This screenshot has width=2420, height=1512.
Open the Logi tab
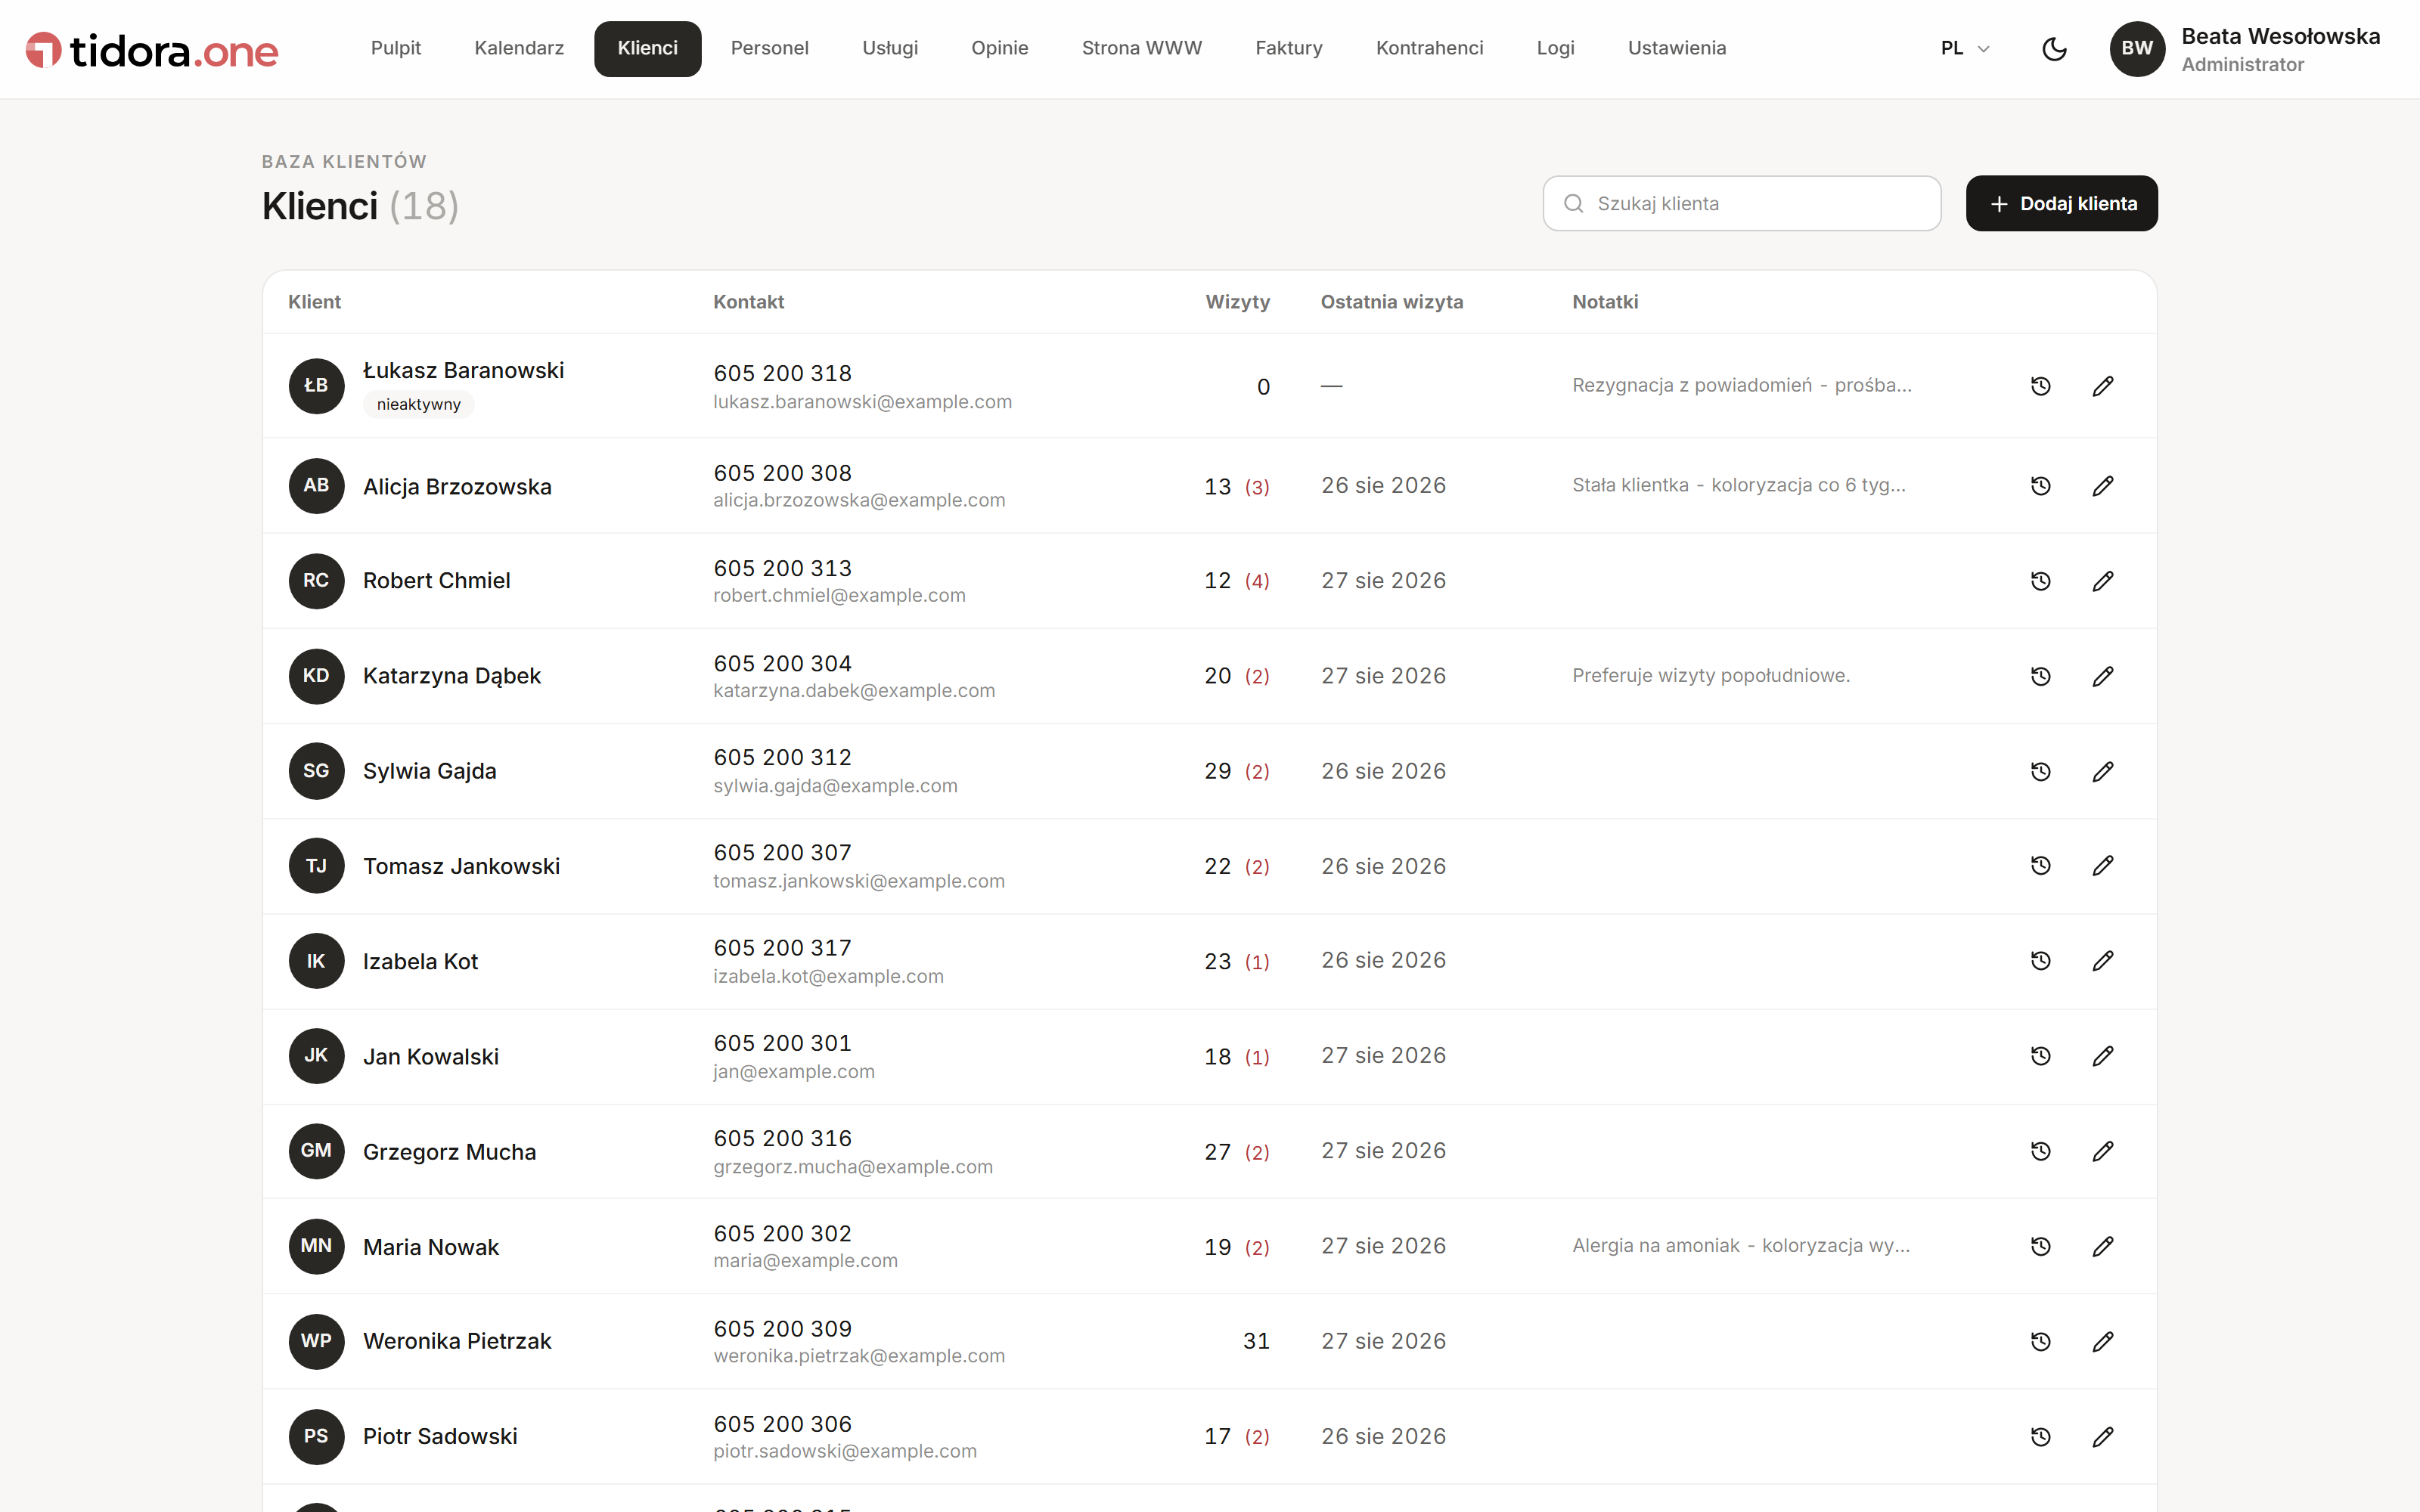click(x=1555, y=48)
